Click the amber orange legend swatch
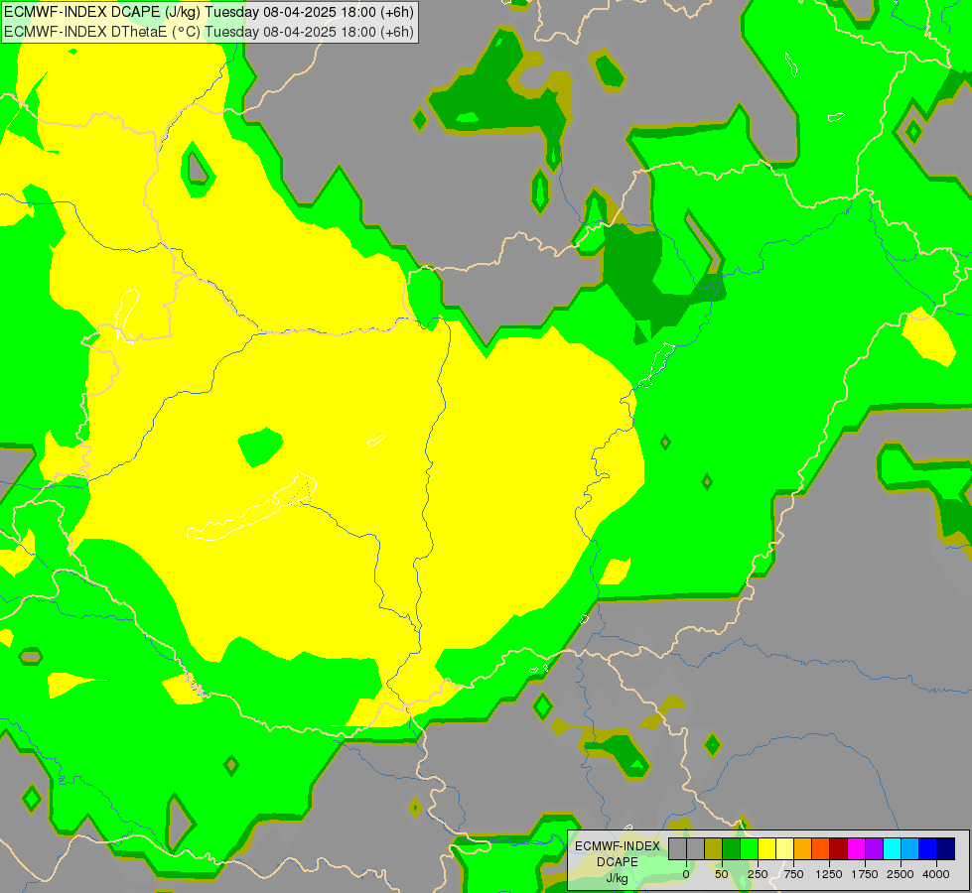Image resolution: width=972 pixels, height=893 pixels. pos(803,849)
